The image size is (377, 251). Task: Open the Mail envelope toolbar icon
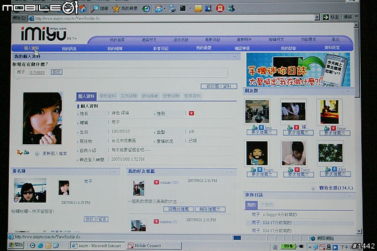(158, 9)
